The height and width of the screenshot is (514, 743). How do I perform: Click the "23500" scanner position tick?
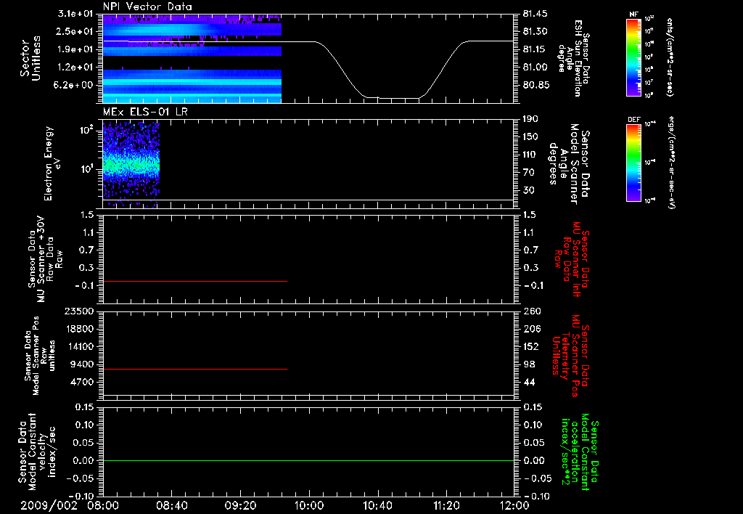[x=80, y=311]
